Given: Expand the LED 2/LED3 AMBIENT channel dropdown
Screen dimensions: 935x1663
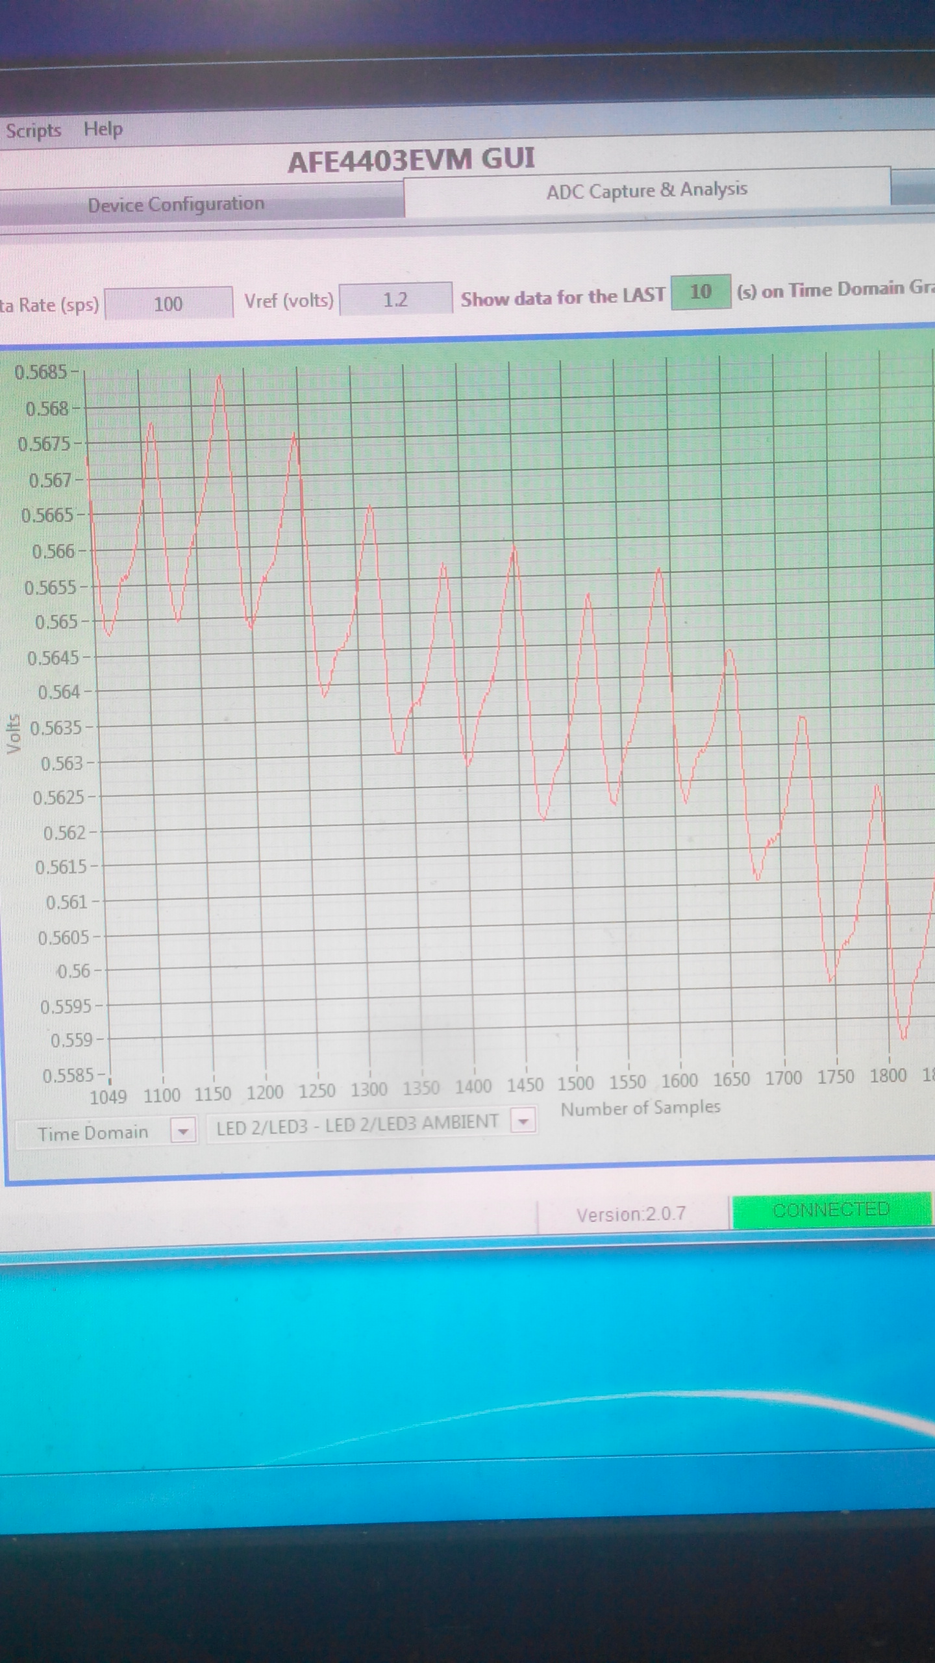Looking at the screenshot, I should click(x=523, y=1121).
